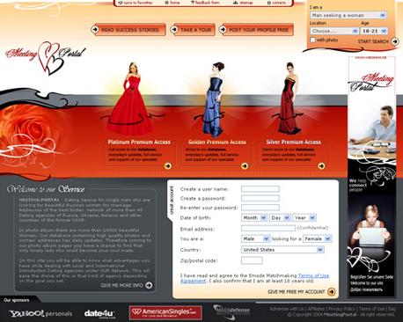
Task: Click the Start Search arrow icon
Action: tap(395, 41)
